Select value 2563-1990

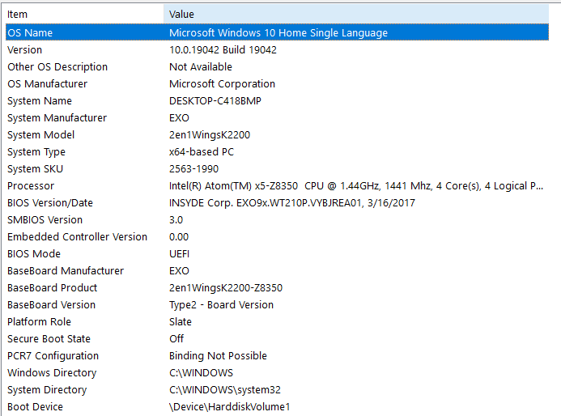(x=194, y=169)
